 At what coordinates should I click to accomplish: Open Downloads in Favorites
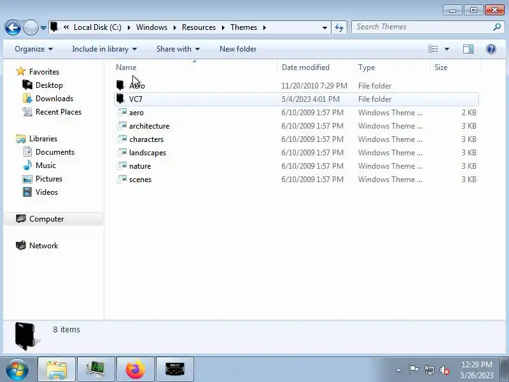[54, 99]
